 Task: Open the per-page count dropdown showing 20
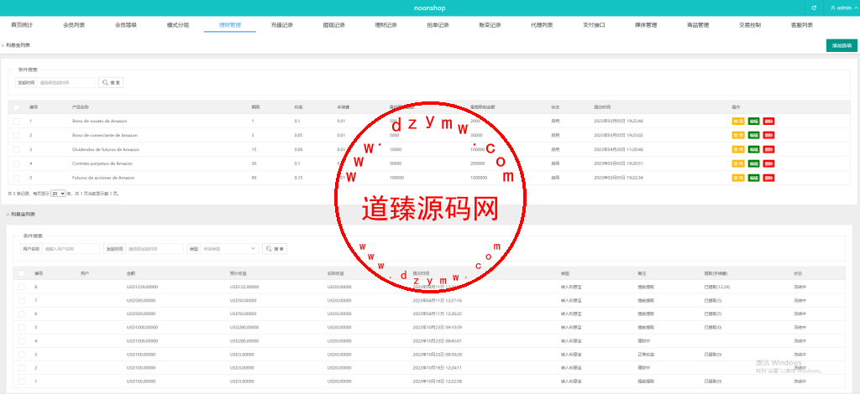tap(58, 194)
